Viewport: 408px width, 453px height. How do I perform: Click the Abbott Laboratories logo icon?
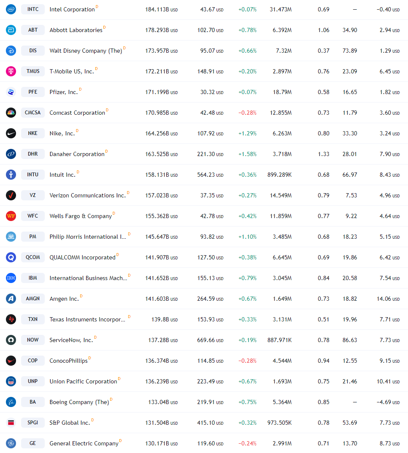click(x=11, y=30)
